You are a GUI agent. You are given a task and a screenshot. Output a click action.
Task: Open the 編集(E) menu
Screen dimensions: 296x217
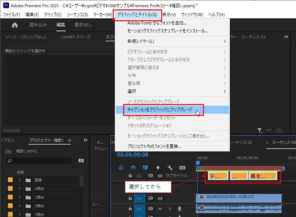tap(32, 14)
